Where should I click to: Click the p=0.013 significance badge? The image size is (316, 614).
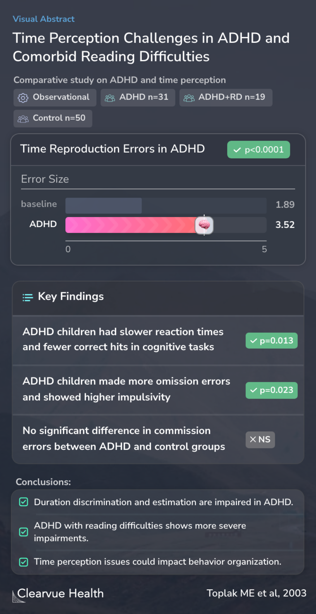272,341
